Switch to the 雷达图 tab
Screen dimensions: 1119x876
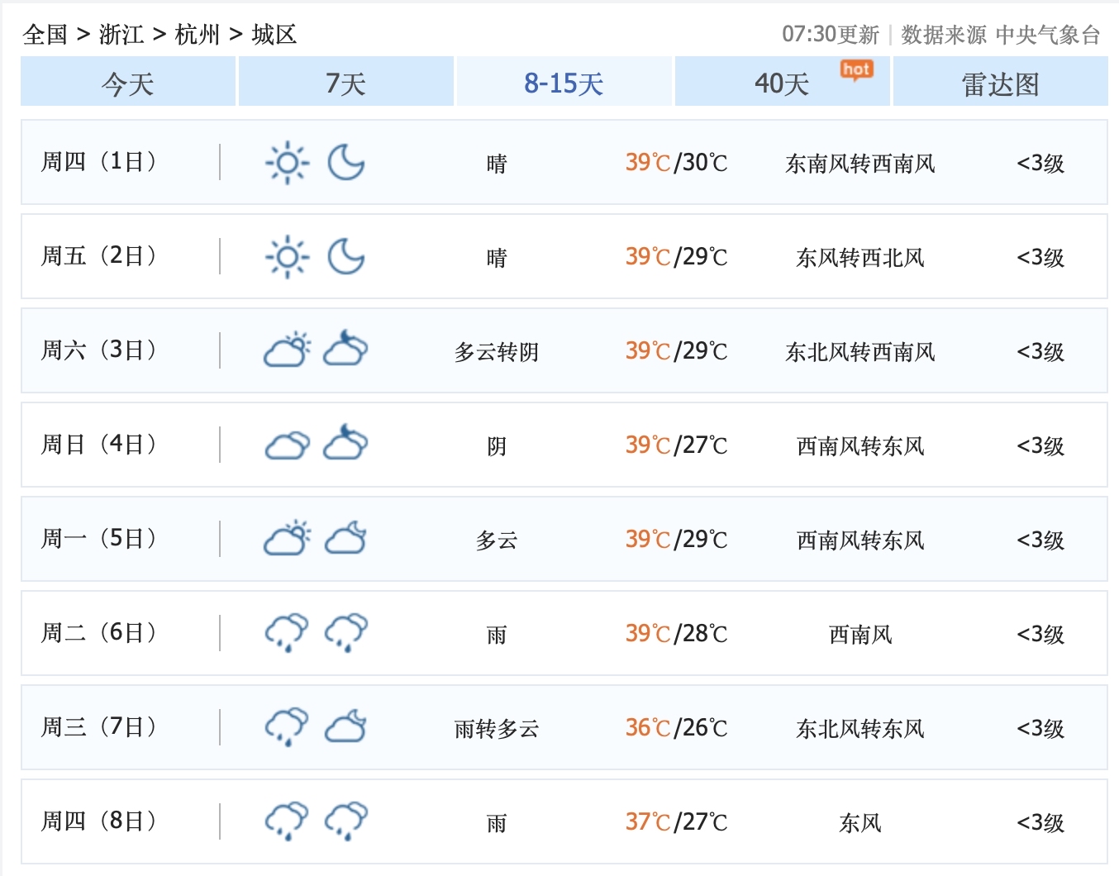click(1001, 81)
